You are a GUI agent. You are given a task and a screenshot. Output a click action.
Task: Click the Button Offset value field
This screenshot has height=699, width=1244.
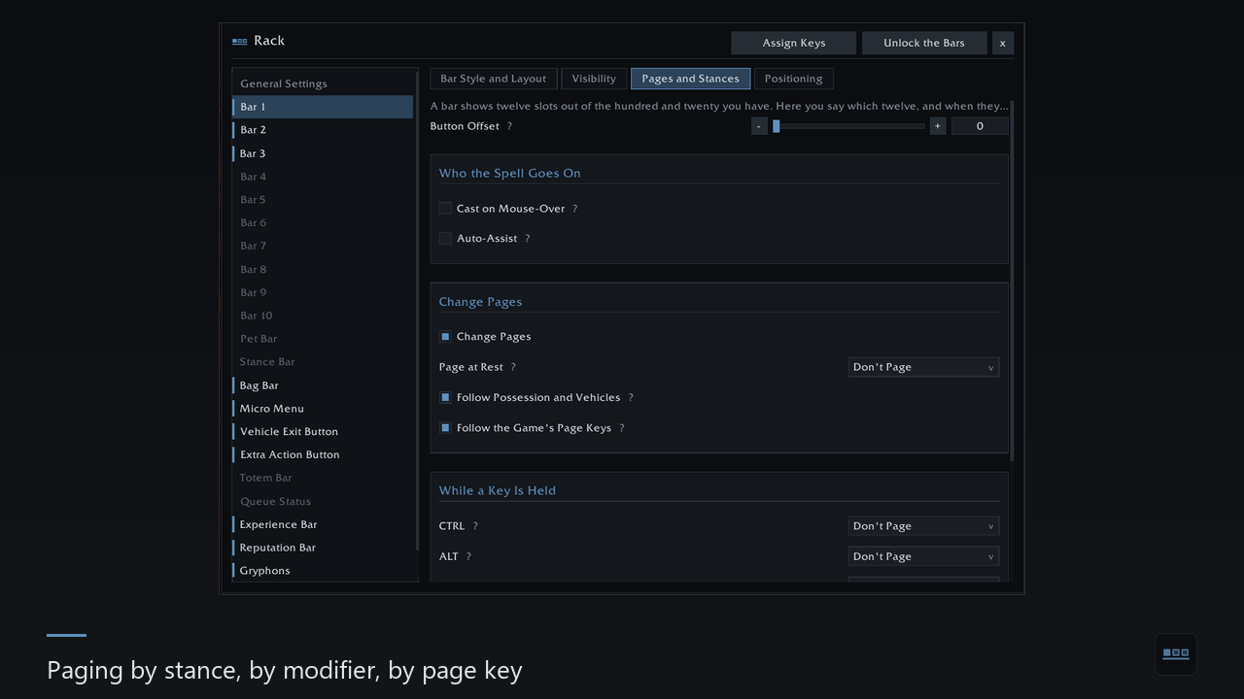(980, 126)
